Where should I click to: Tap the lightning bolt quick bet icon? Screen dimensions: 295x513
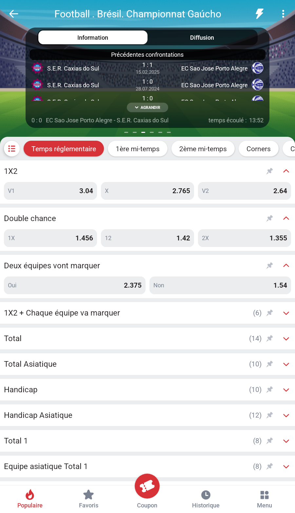259,14
